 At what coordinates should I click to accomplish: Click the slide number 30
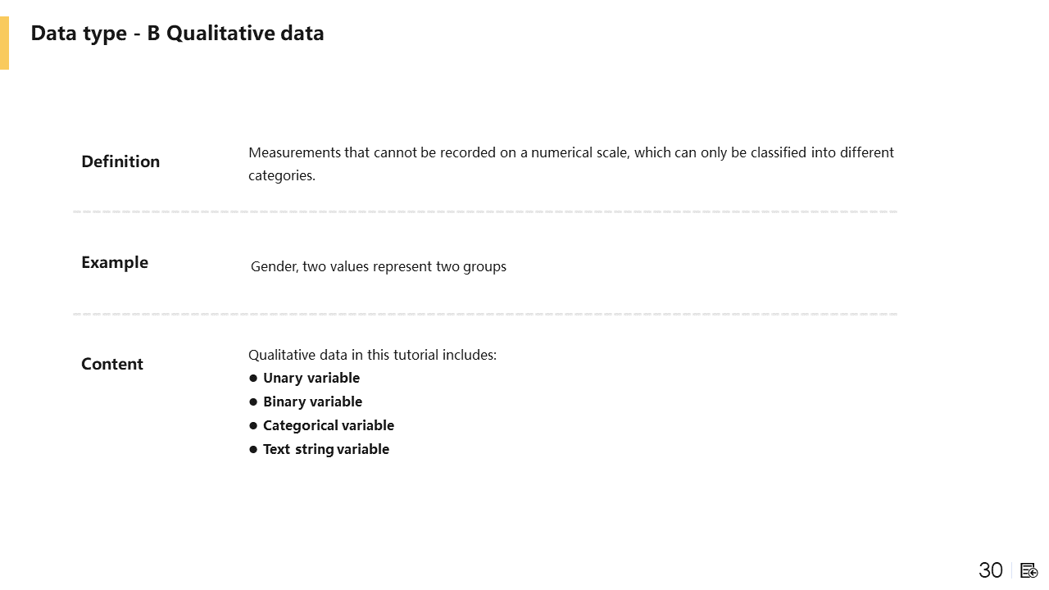[990, 570]
